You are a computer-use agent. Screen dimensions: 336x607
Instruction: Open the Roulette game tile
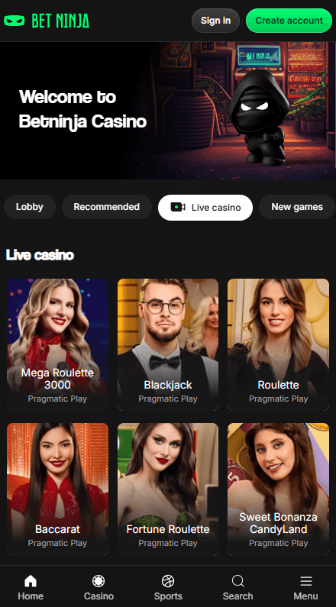pyautogui.click(x=278, y=344)
